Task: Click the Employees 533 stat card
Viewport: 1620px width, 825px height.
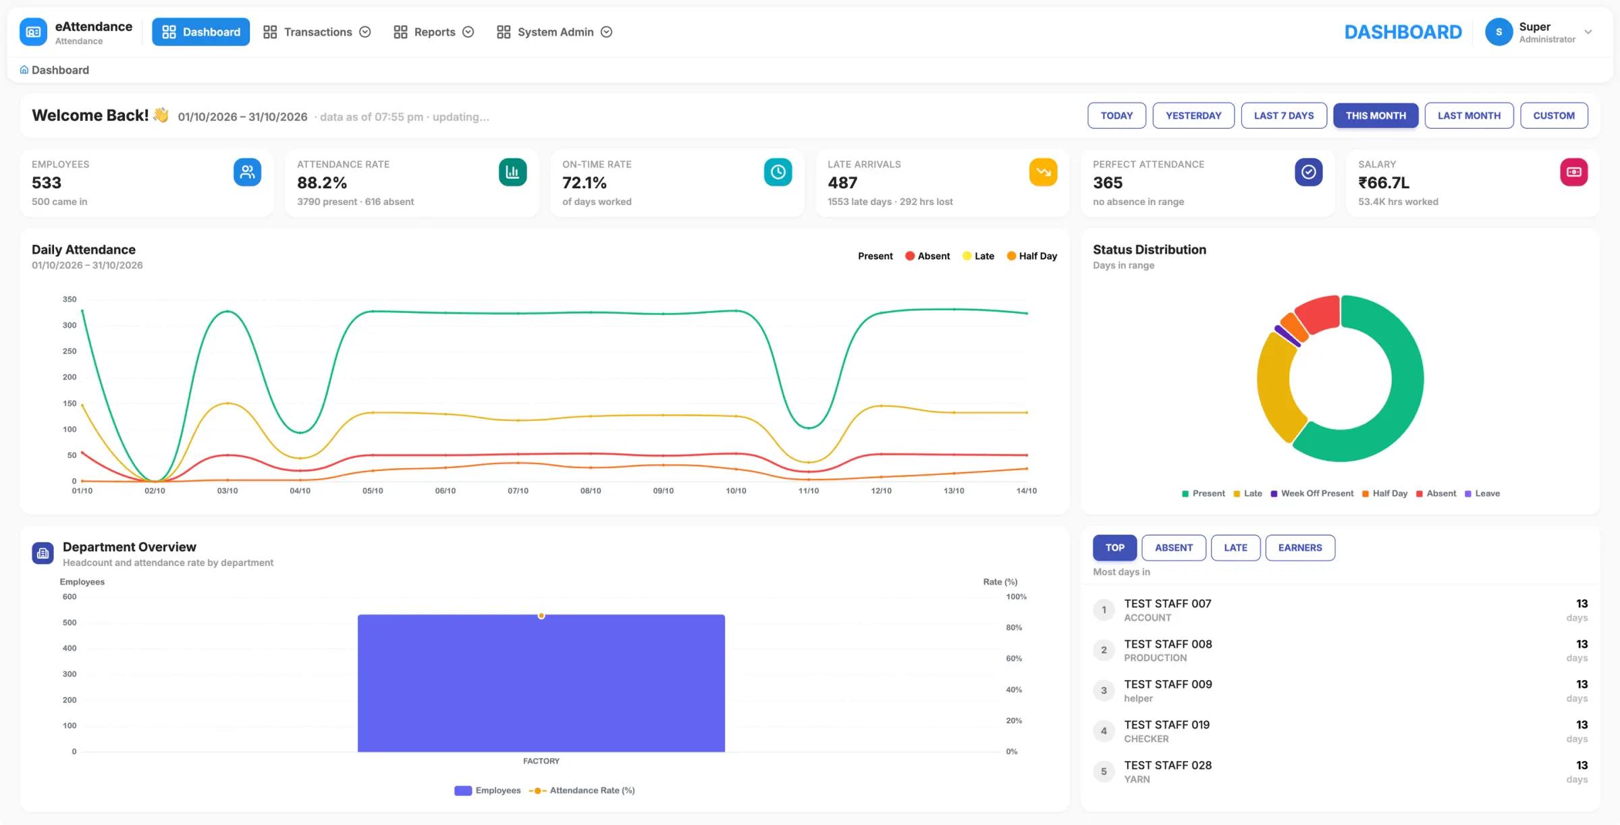Action: click(146, 183)
